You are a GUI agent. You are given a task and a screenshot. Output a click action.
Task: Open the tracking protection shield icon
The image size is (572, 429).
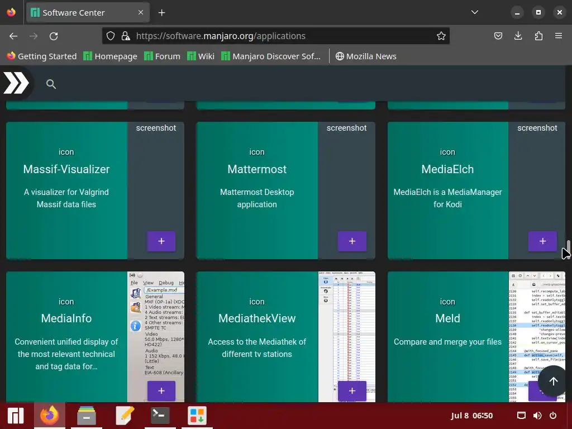pyautogui.click(x=111, y=36)
